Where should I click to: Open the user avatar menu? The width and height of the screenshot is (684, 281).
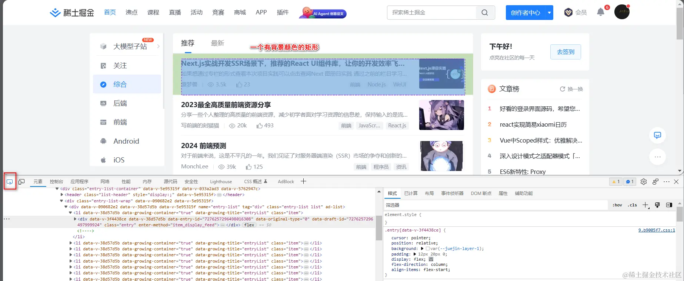tap(622, 12)
